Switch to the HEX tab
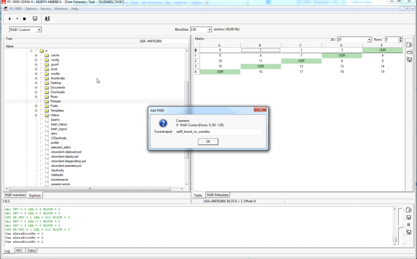Screen dimensions: 417x259 point(19,250)
